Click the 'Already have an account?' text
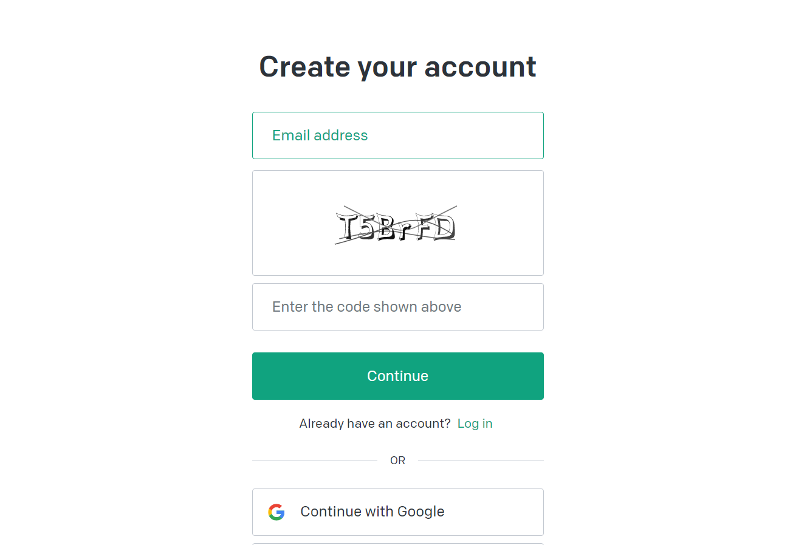The height and width of the screenshot is (545, 793). click(375, 423)
